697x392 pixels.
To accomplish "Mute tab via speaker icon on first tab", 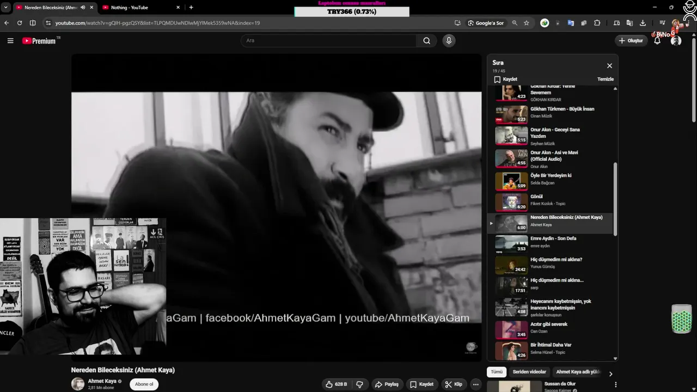I will click(83, 8).
